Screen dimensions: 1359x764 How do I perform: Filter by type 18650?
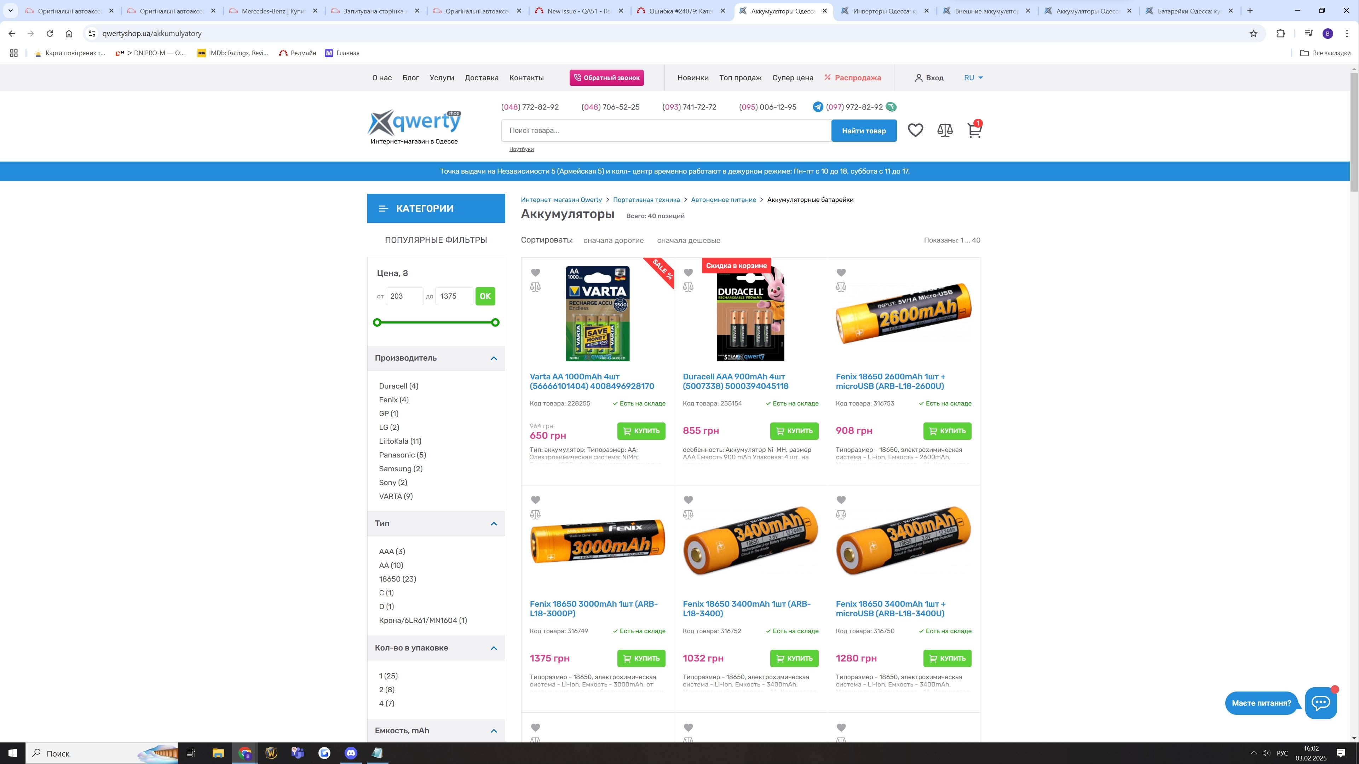(397, 579)
